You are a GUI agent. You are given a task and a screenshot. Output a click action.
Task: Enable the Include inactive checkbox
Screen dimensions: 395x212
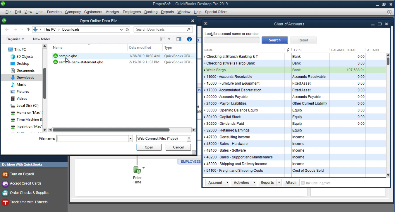(303, 183)
